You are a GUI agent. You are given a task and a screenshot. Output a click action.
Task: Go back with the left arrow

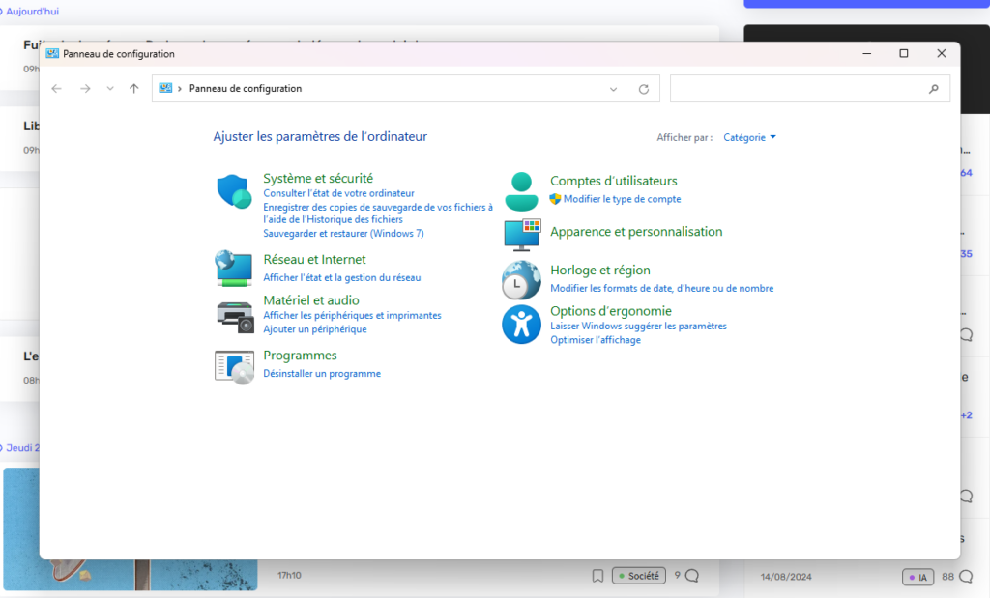point(57,89)
